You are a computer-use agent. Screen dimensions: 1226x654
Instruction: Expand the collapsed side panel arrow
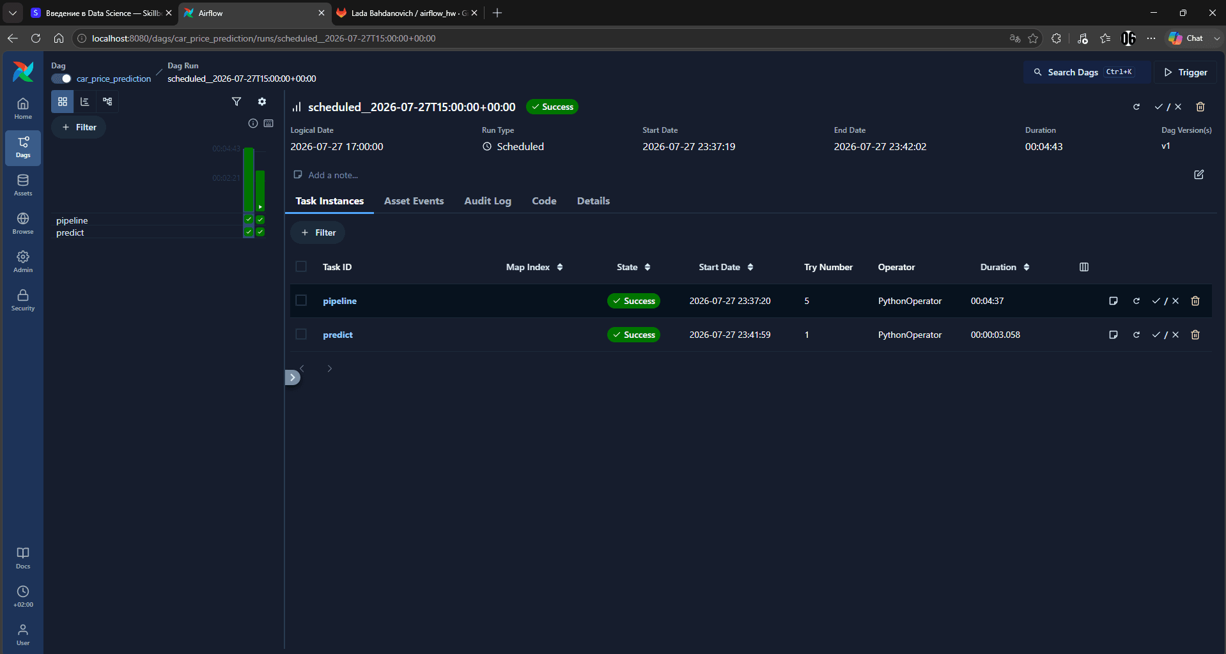point(293,377)
